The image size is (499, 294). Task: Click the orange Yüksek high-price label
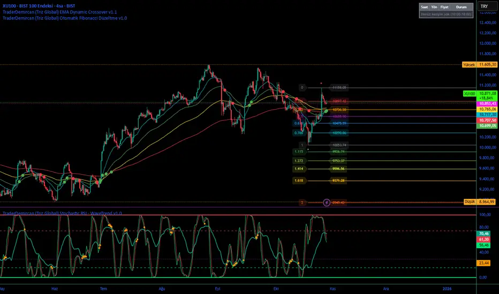point(468,65)
